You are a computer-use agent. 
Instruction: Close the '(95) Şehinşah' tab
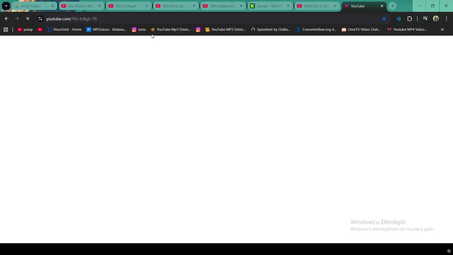147,6
